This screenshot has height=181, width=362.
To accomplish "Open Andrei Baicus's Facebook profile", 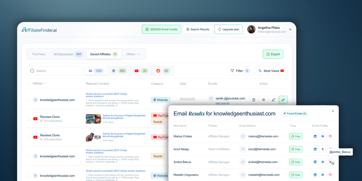I will [322, 162].
